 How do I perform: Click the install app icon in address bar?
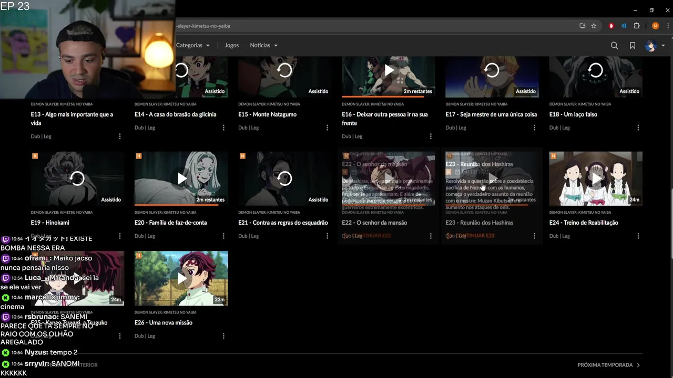point(582,26)
